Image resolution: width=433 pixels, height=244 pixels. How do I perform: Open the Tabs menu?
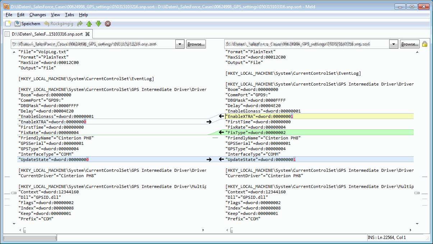pyautogui.click(x=69, y=15)
